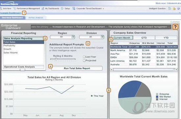Click the document icon beside Intelligent Question
Viewport: 181px width, 119px height.
[x=170, y=9]
